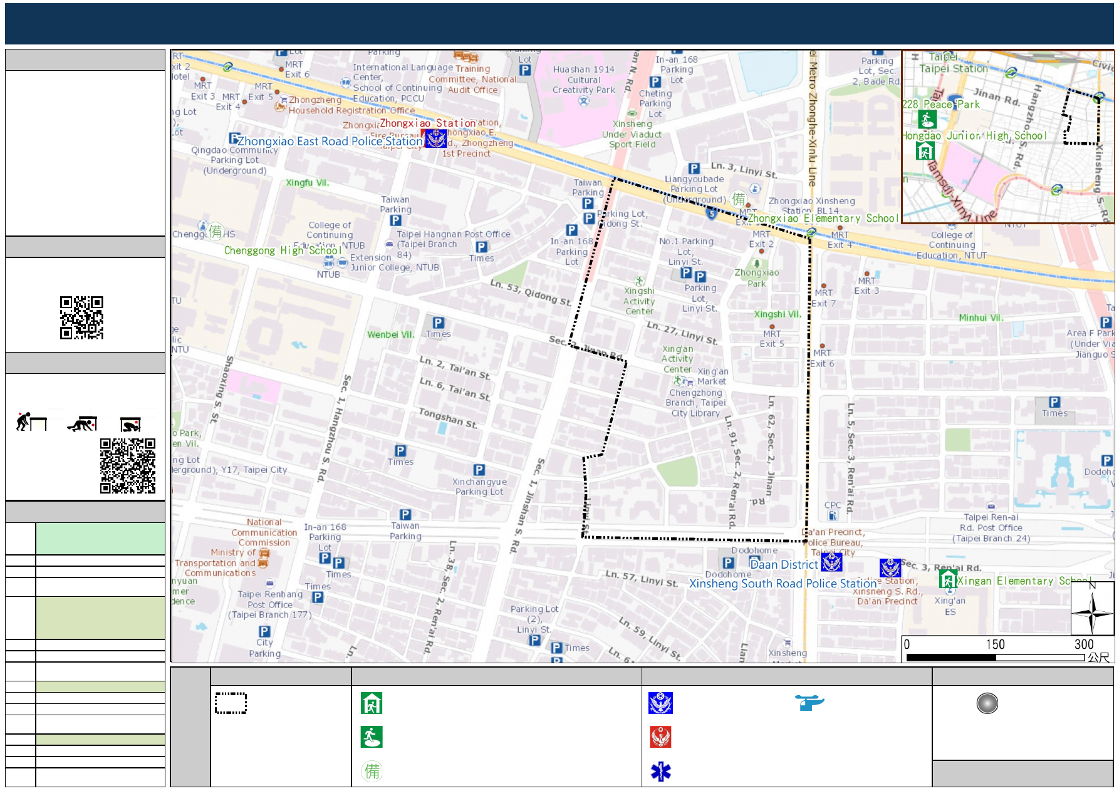Click the blue helicopter icon in legend
1119x791 pixels.
click(809, 703)
